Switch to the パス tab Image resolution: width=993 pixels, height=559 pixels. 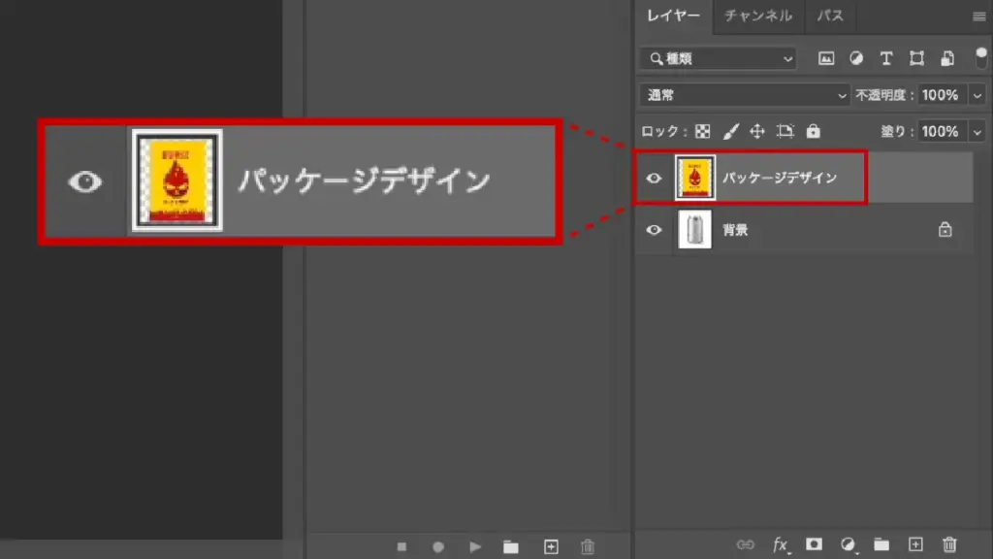click(x=829, y=16)
